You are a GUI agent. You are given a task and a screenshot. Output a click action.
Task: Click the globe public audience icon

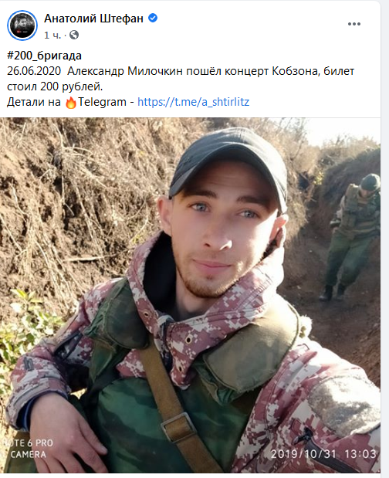[74, 35]
